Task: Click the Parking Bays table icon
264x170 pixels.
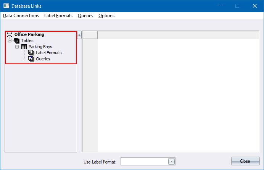Action: coord(24,47)
